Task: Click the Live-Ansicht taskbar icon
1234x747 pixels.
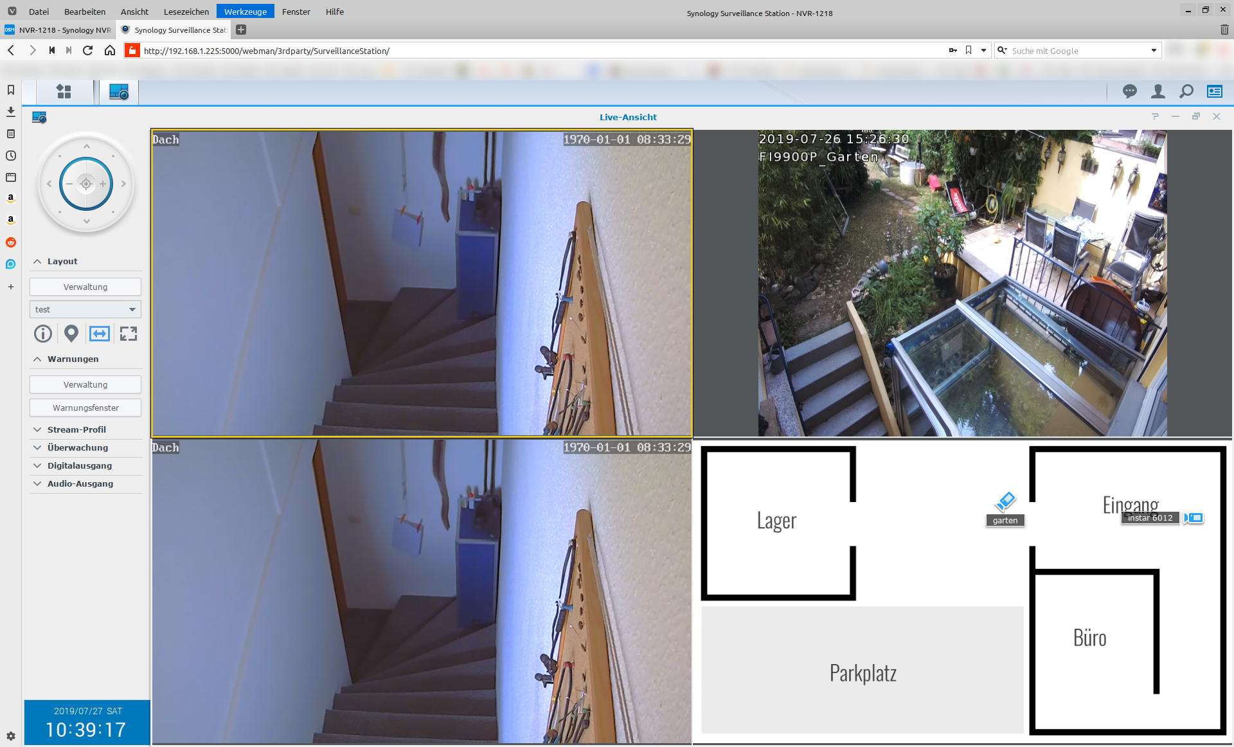Action: (x=119, y=92)
